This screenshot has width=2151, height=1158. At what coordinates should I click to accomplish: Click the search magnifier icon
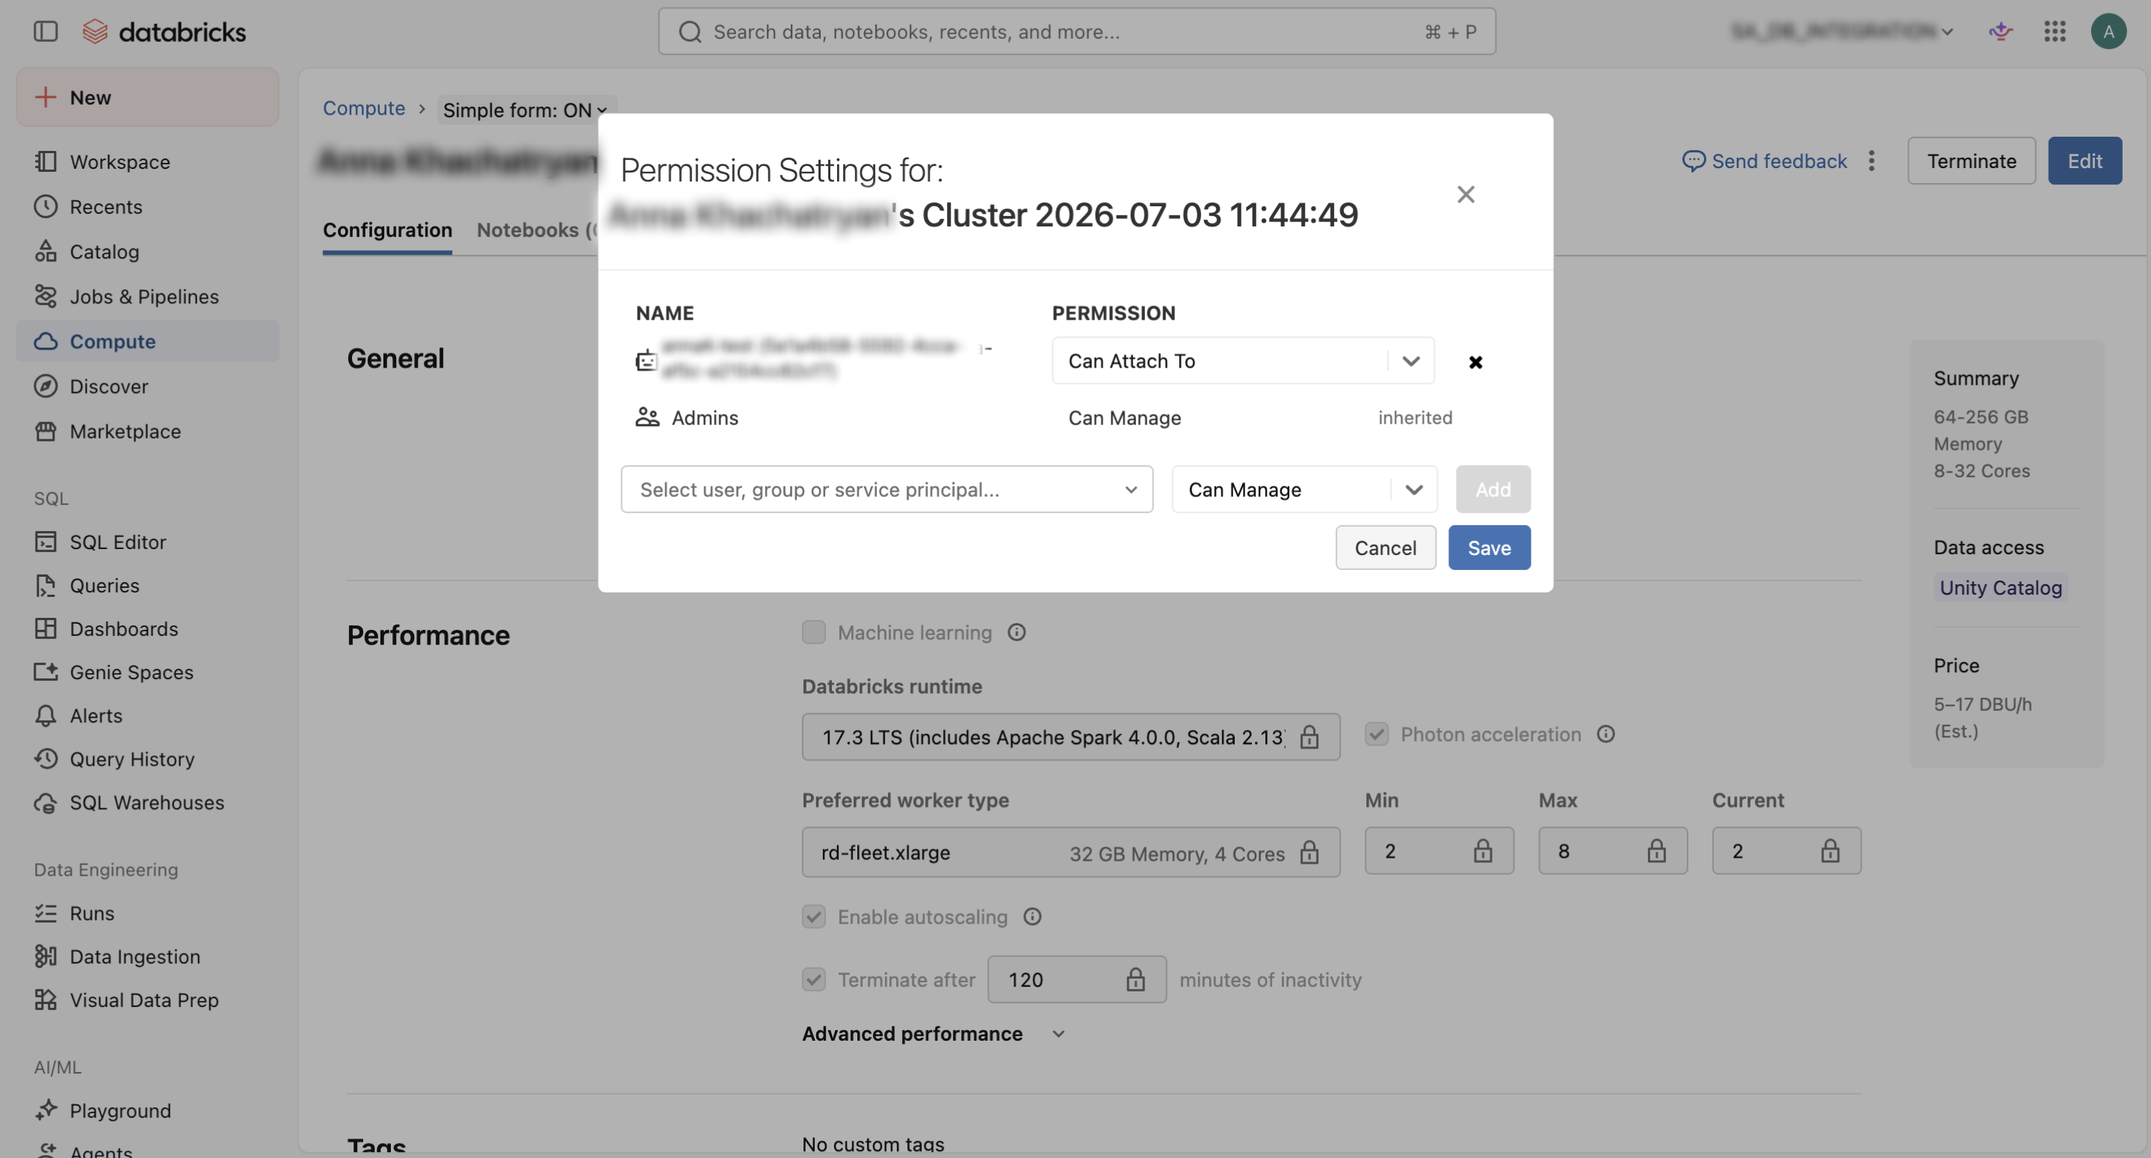tap(690, 31)
